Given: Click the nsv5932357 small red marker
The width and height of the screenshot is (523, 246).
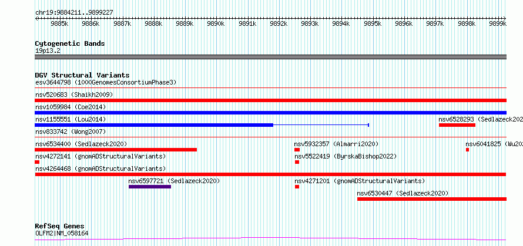Looking at the screenshot, I should tap(297, 150).
